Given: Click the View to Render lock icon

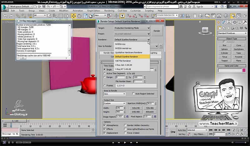Looking at the screenshot, I should pyautogui.click(x=161, y=46).
